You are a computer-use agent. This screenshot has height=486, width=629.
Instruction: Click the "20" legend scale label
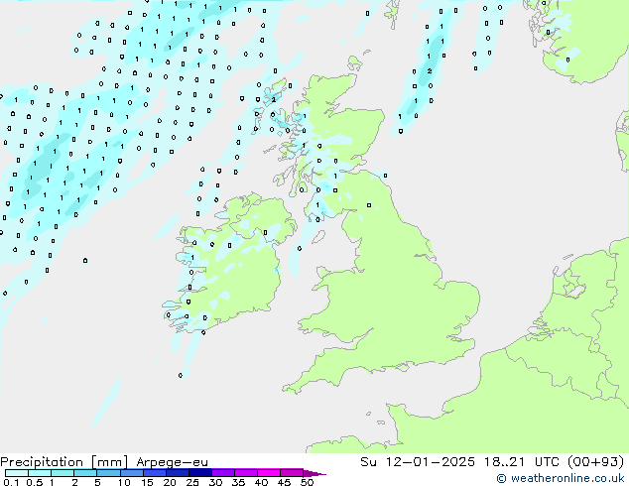pyautogui.click(x=170, y=482)
